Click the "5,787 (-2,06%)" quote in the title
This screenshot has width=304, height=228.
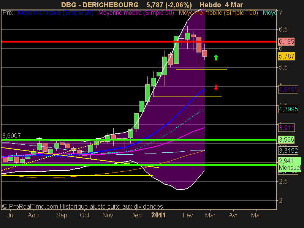pos(169,5)
